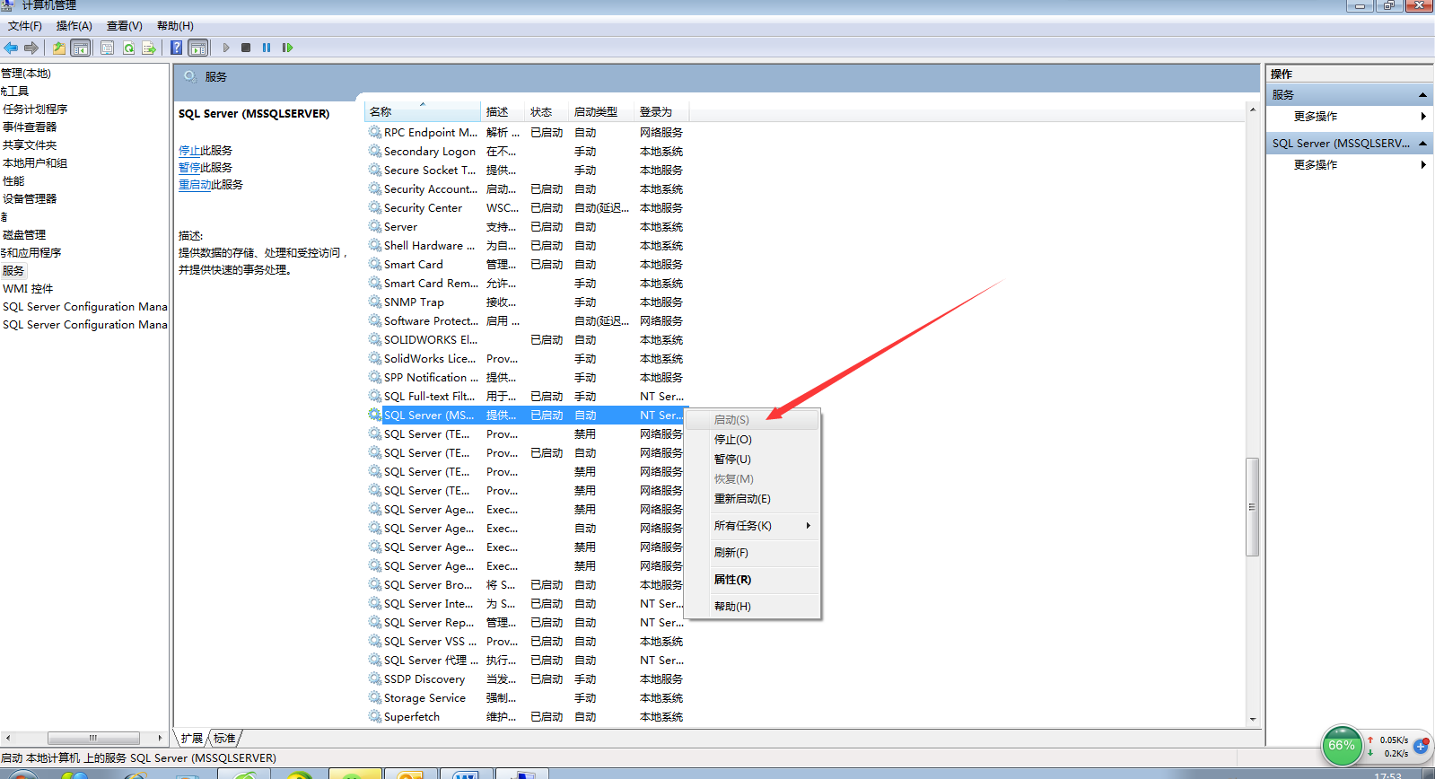Click the Forward arrow in toolbar
Image resolution: width=1435 pixels, height=779 pixels.
click(31, 48)
